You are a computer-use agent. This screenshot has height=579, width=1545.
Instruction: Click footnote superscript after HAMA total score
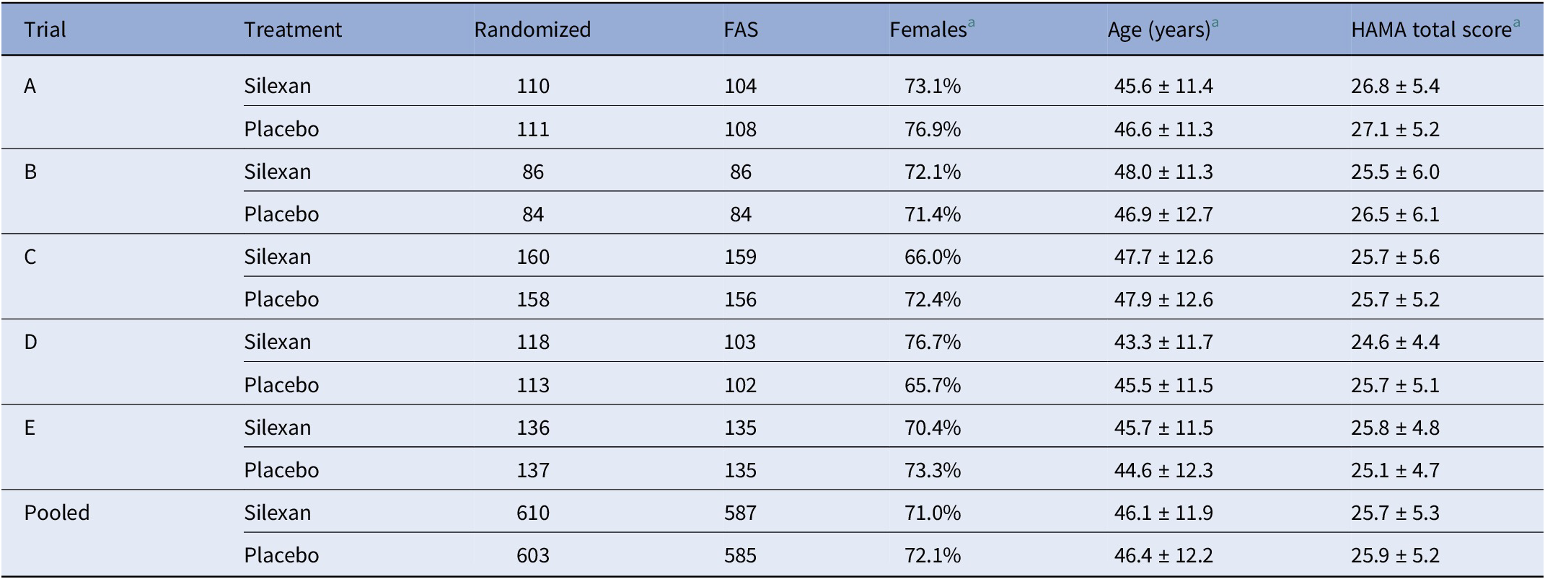pos(1516,24)
